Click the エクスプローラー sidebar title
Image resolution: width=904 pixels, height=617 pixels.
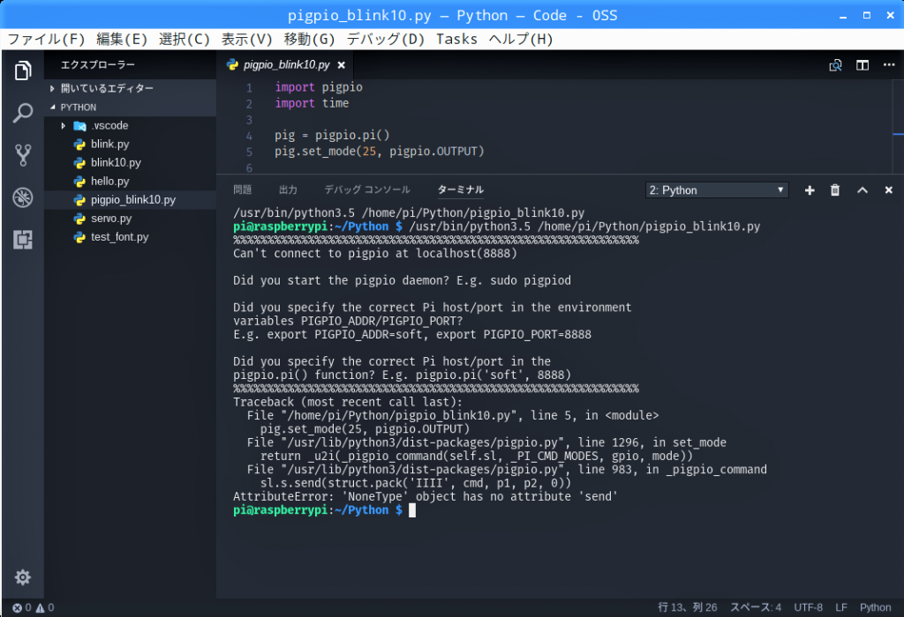(97, 65)
